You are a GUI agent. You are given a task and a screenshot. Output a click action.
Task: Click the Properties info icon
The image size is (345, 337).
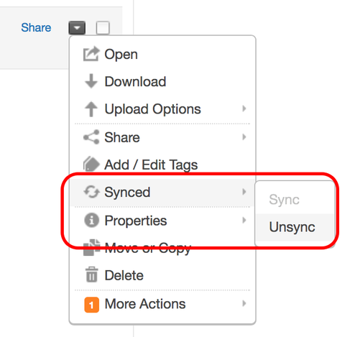click(91, 220)
